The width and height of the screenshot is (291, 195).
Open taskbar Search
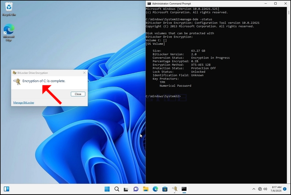(x=117, y=189)
